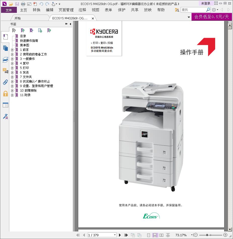The image size is (233, 239).
Task: Open the Layers panel icon
Action: tap(6, 60)
